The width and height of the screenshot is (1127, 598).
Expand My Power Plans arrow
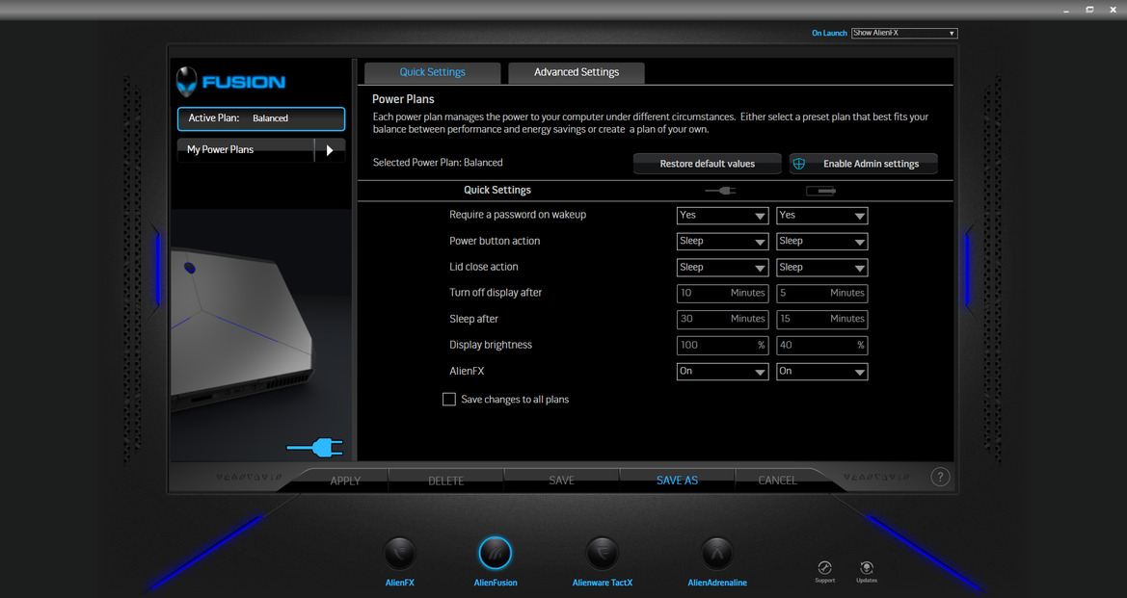(x=330, y=150)
